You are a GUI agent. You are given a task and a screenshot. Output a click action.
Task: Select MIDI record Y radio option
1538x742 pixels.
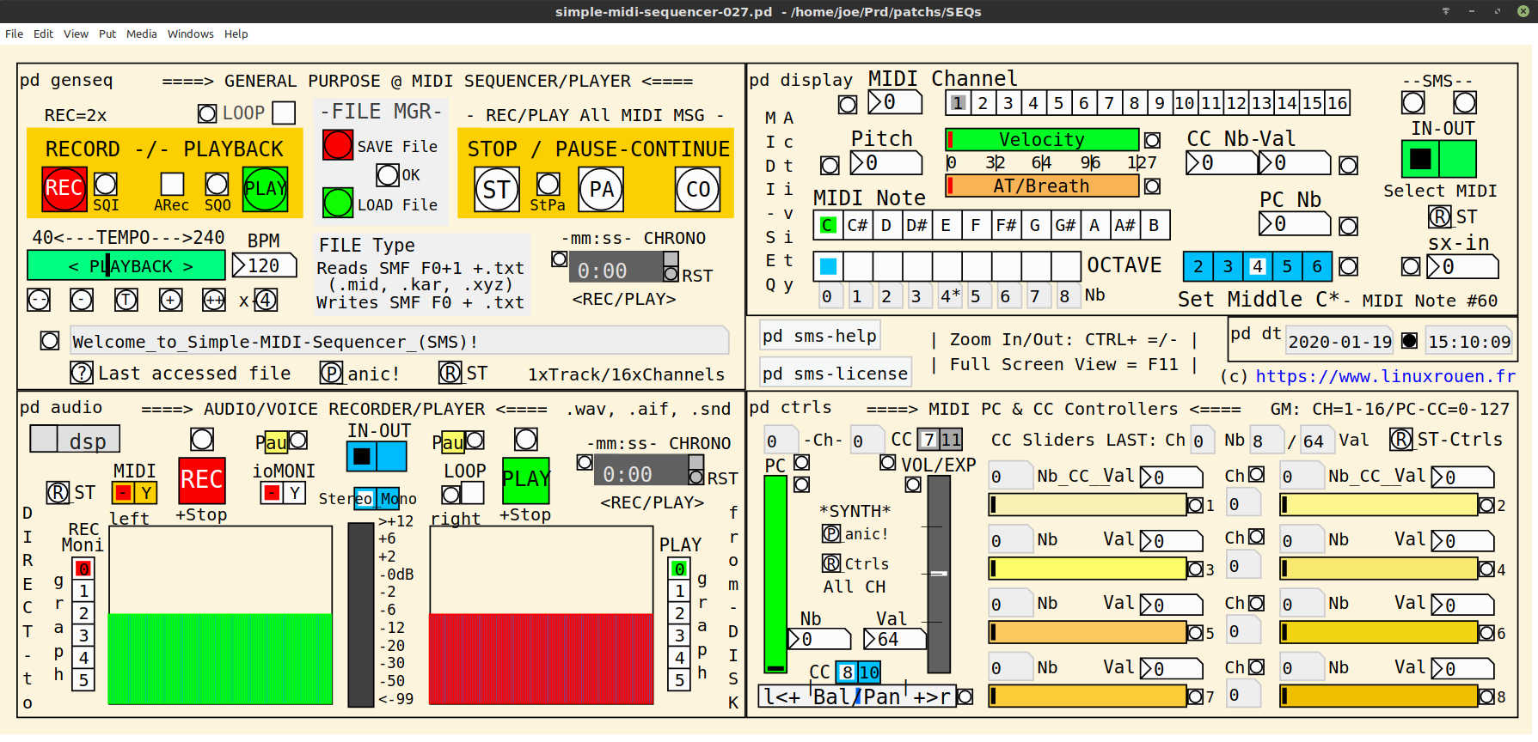coord(145,493)
